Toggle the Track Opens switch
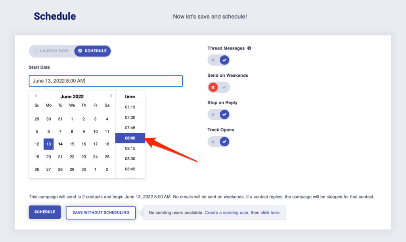 (x=218, y=142)
